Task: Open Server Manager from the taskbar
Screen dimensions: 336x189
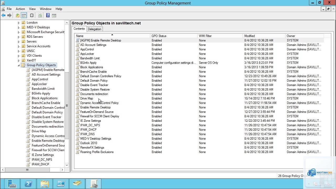Action: 12,184
